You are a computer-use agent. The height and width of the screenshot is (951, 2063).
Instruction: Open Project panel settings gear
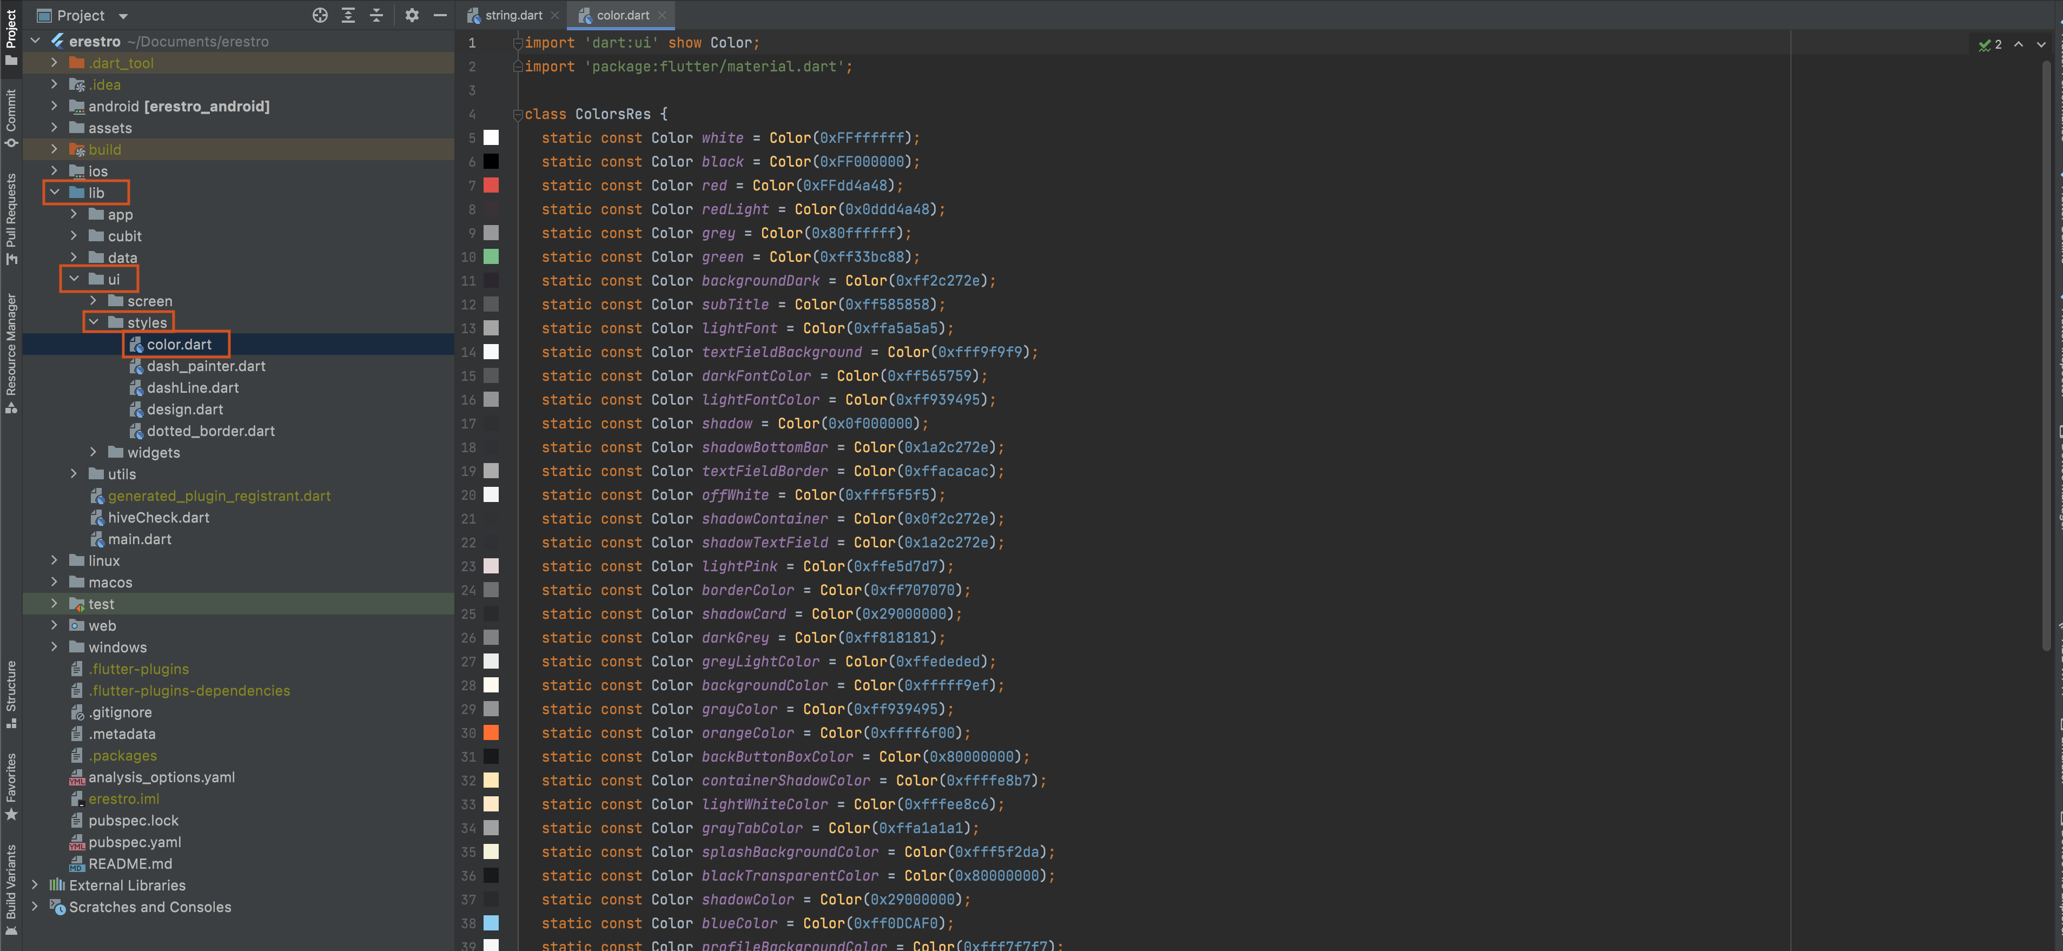coord(412,15)
